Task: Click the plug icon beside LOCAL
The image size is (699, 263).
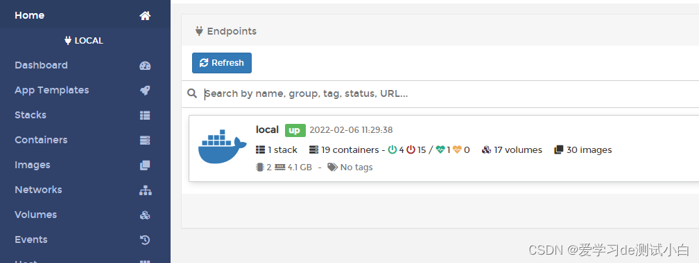Action: tap(68, 41)
